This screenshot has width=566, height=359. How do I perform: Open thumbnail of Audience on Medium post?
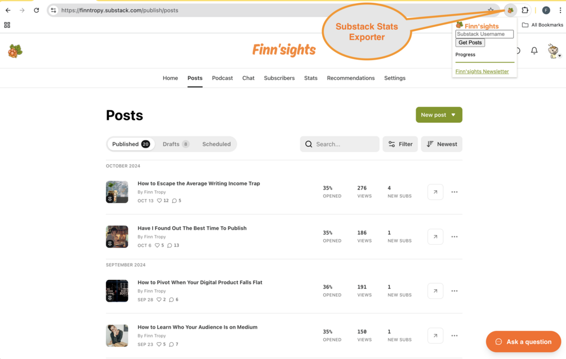117,335
